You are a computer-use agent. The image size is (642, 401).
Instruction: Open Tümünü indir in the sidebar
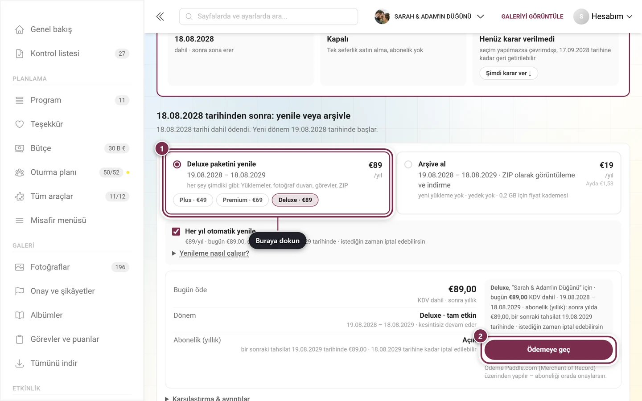71,364
